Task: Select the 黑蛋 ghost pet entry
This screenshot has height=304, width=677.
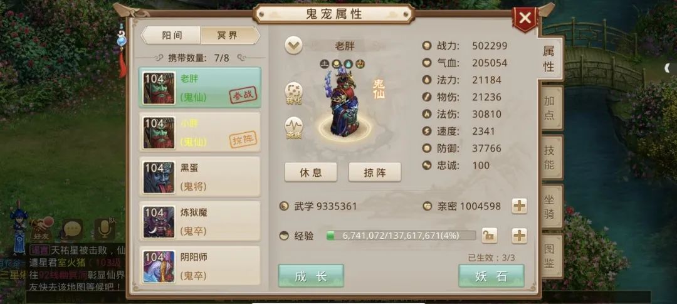Action: point(200,177)
